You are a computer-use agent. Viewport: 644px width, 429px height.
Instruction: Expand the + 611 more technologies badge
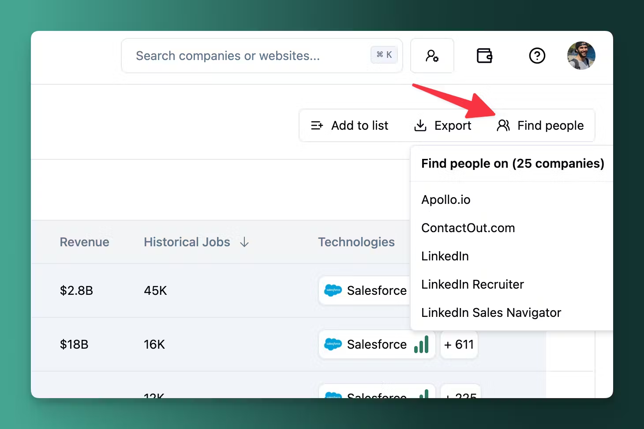(x=459, y=344)
